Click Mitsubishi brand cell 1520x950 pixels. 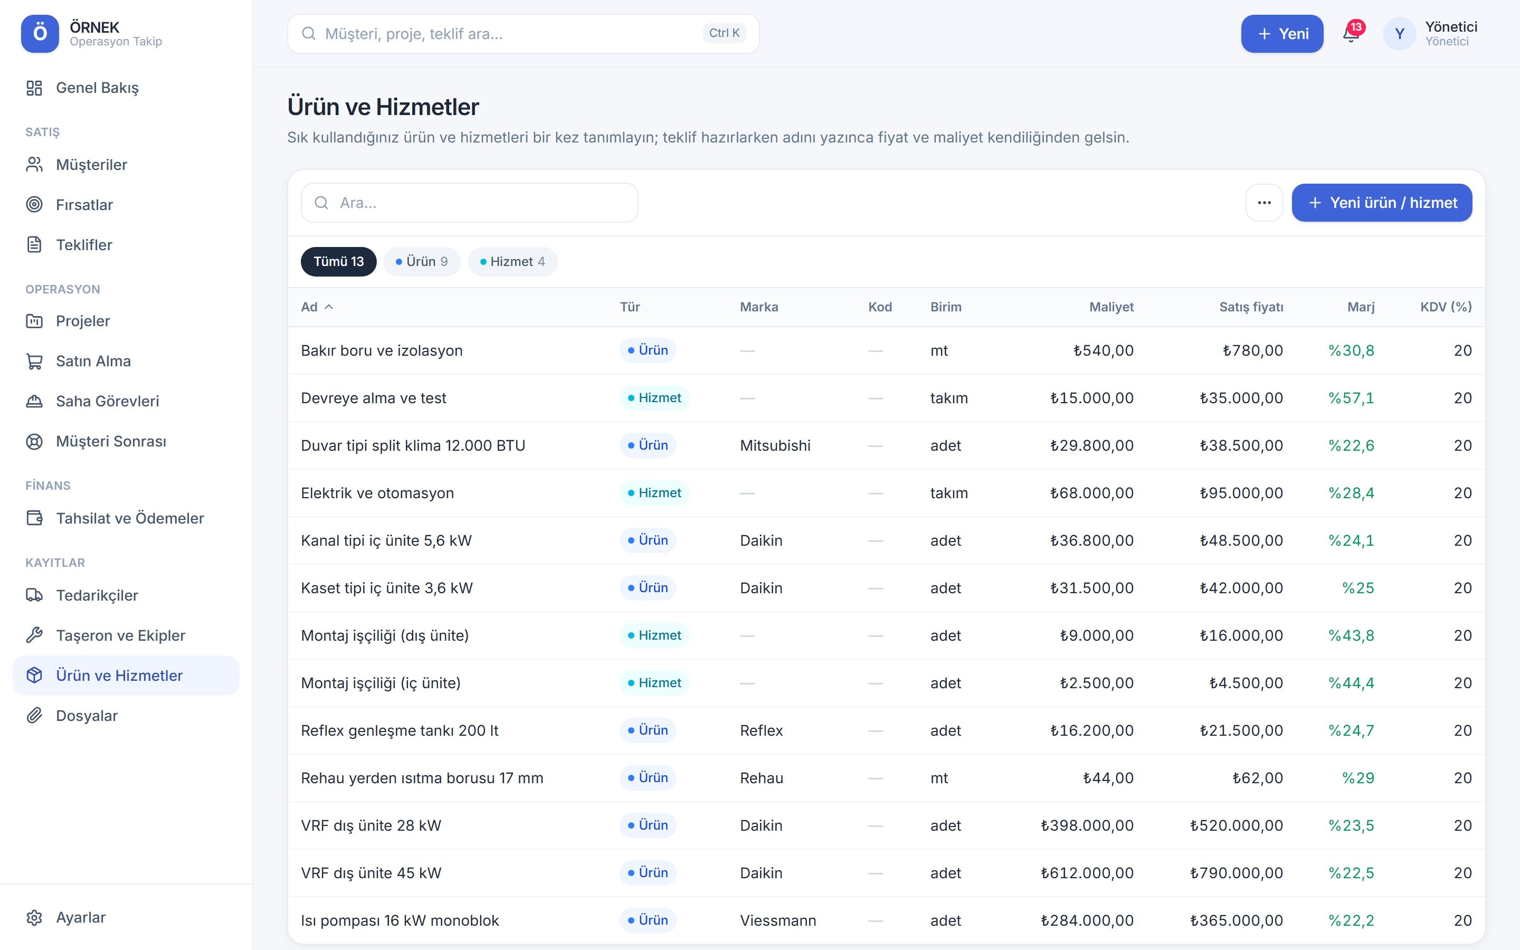coord(775,446)
